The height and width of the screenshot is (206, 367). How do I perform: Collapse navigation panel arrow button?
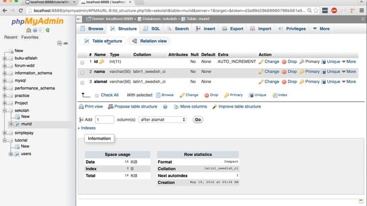pyautogui.click(x=79, y=19)
